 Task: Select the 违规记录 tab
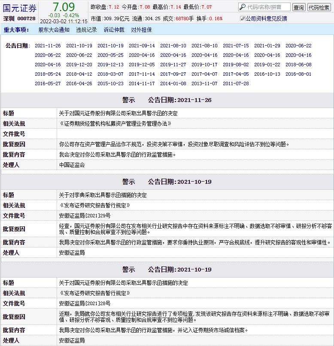point(87,30)
